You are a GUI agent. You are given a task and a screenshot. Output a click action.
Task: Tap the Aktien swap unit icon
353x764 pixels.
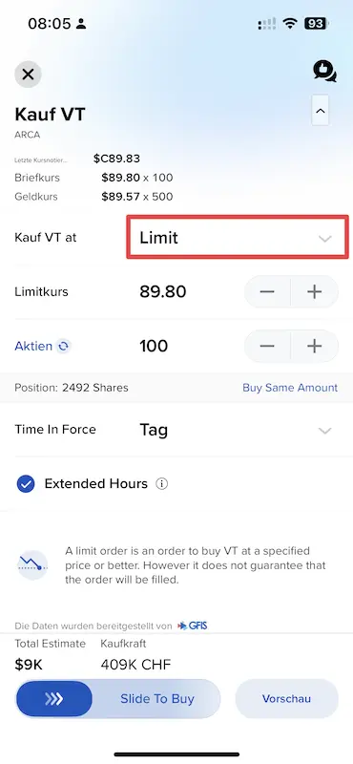(64, 347)
